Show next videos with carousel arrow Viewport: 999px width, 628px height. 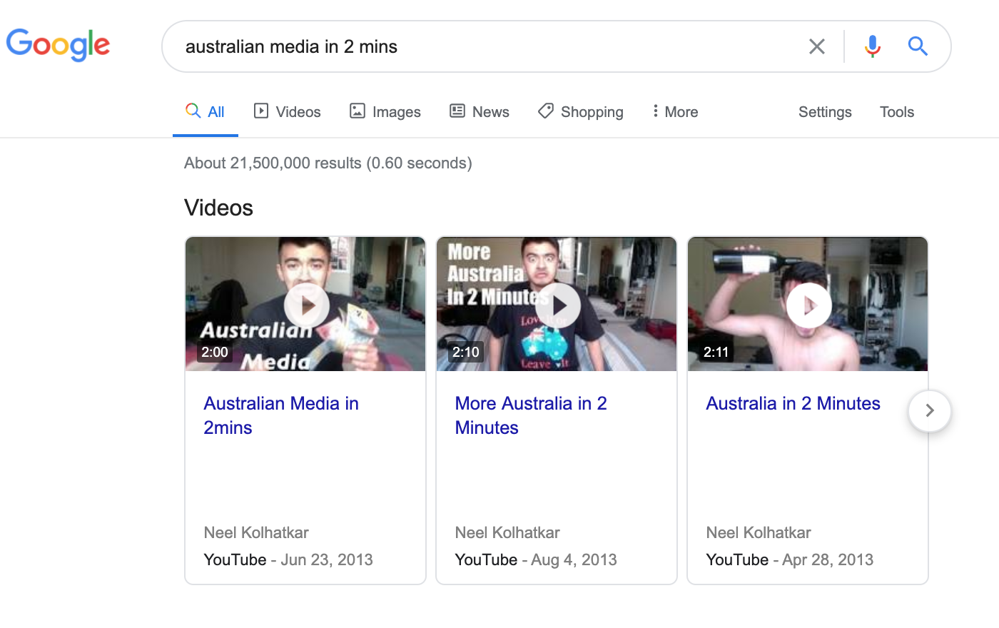click(929, 411)
